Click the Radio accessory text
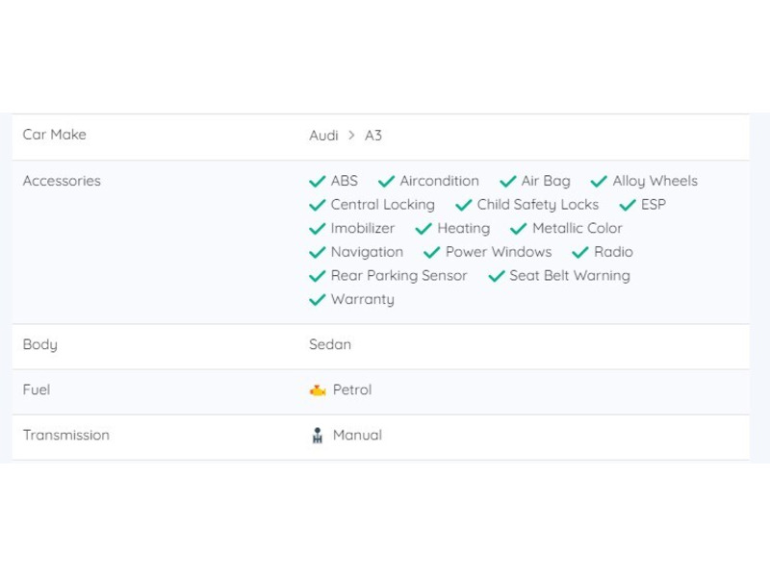This screenshot has height=577, width=770. (614, 252)
